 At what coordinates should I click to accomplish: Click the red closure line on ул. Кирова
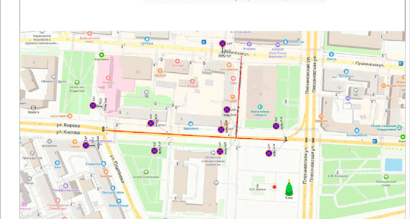pyautogui.click(x=195, y=134)
